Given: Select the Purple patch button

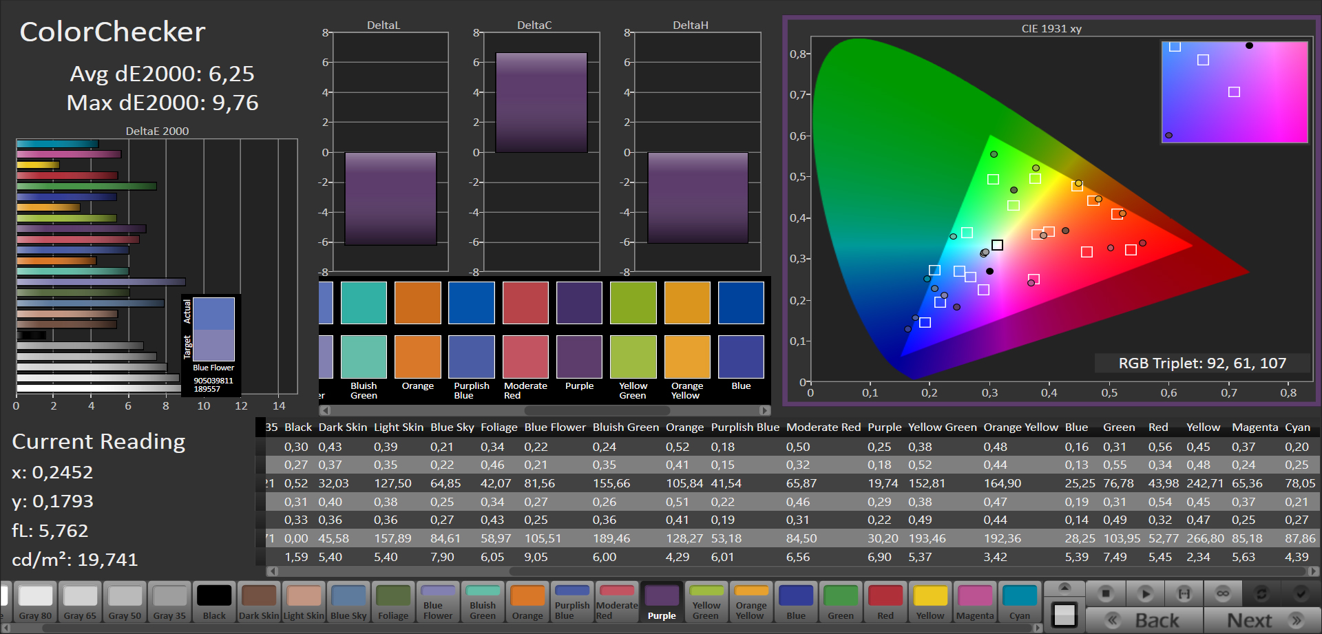Looking at the screenshot, I should coord(662,602).
